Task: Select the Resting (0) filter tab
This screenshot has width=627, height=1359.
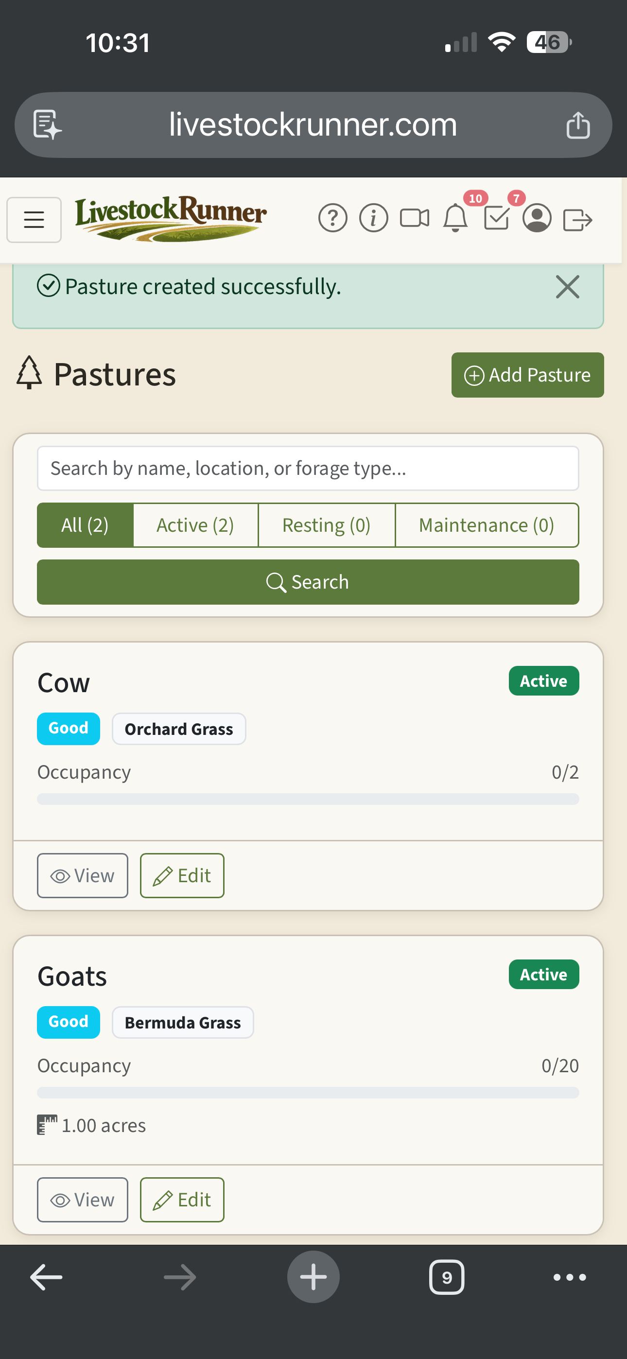Action: point(327,524)
